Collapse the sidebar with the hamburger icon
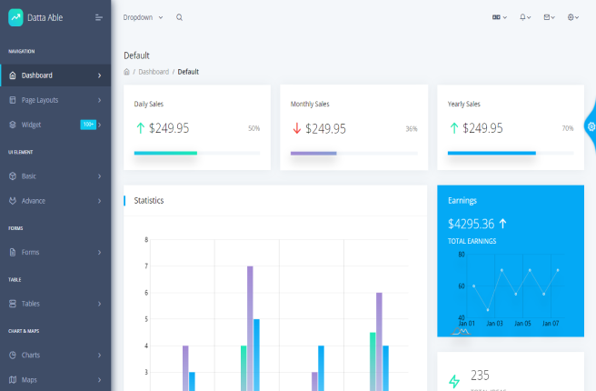This screenshot has width=596, height=391. pyautogui.click(x=99, y=17)
